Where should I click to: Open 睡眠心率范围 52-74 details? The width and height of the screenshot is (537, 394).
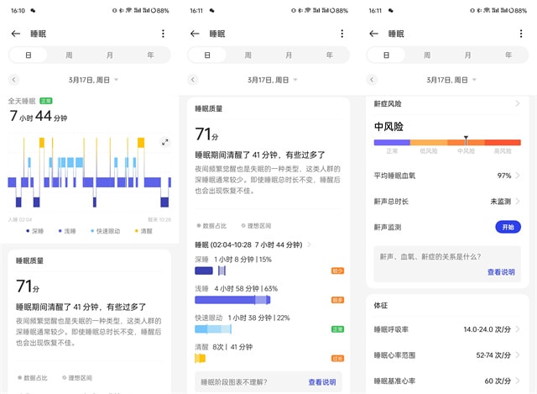click(x=447, y=355)
